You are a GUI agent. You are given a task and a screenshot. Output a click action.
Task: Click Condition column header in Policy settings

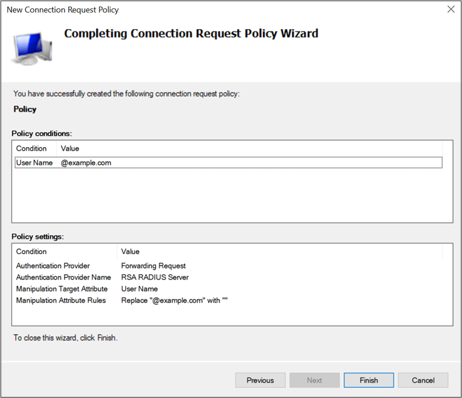[31, 252]
